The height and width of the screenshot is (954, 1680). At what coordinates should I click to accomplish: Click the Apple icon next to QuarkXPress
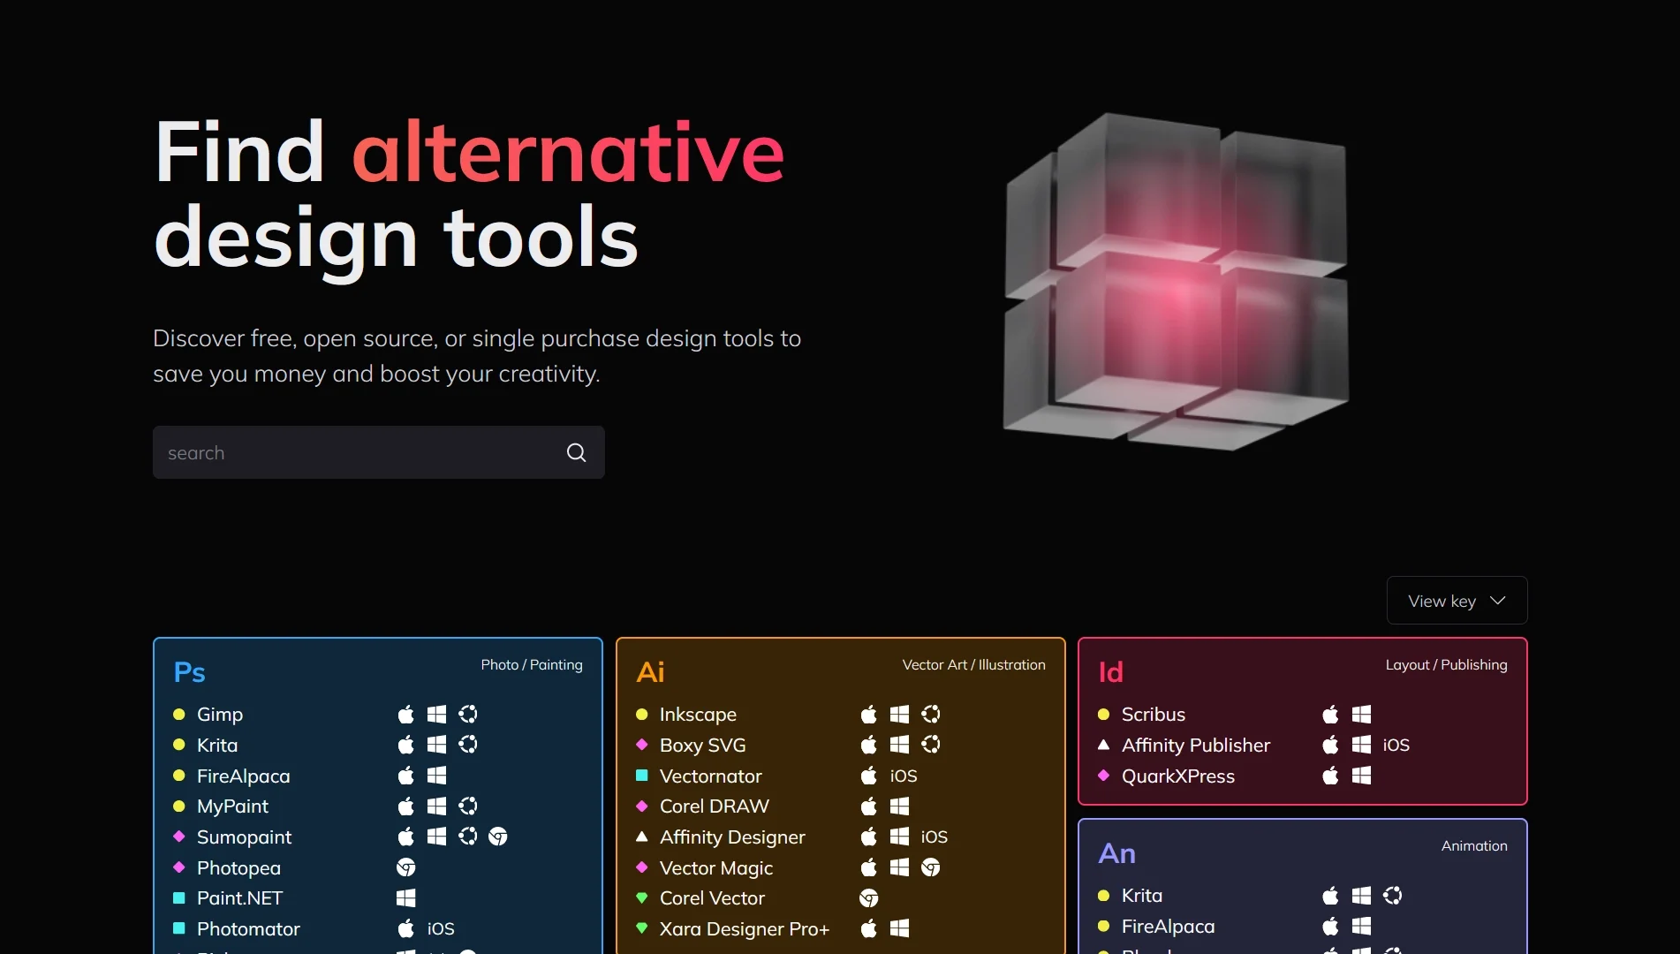pyautogui.click(x=1330, y=776)
